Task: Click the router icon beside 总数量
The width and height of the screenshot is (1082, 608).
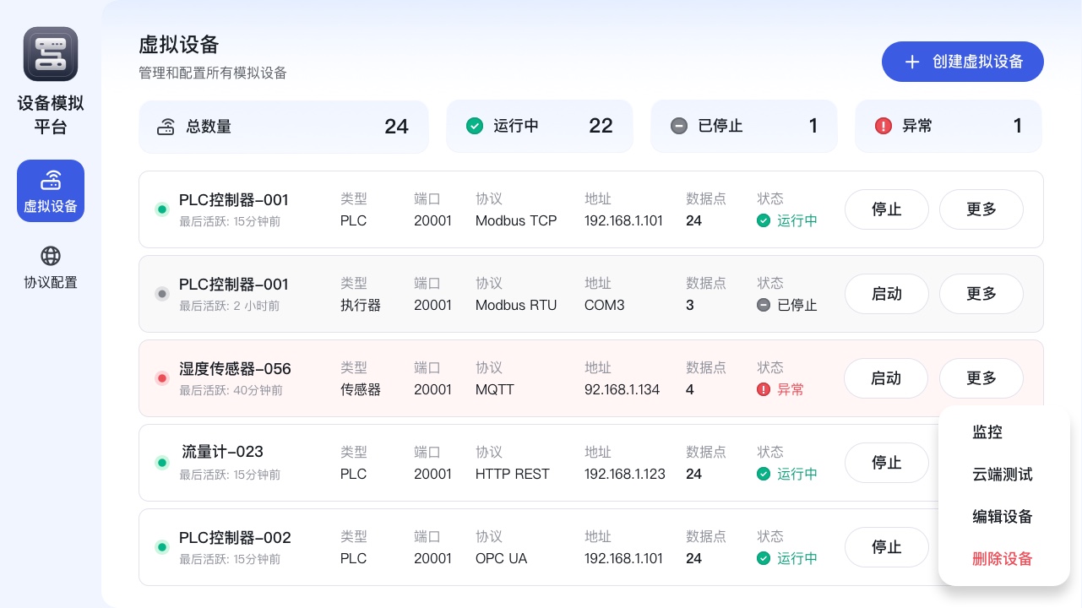Action: pyautogui.click(x=166, y=127)
